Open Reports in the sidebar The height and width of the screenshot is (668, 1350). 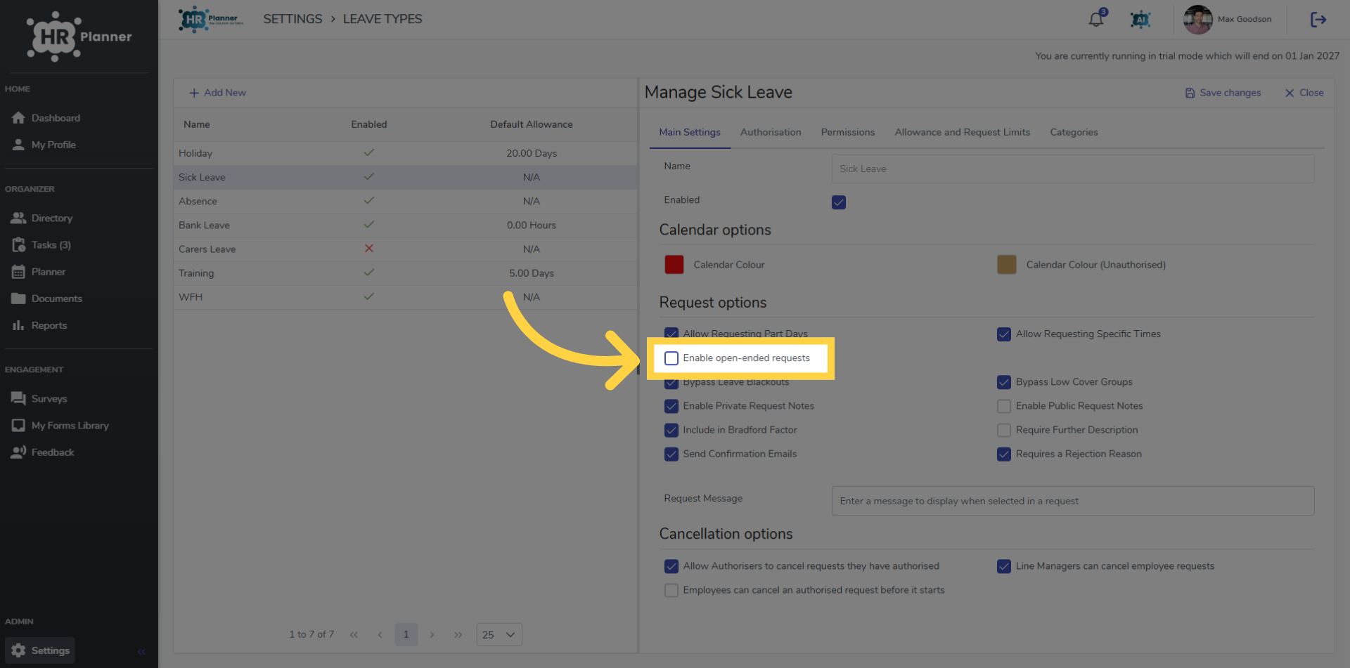click(39, 325)
